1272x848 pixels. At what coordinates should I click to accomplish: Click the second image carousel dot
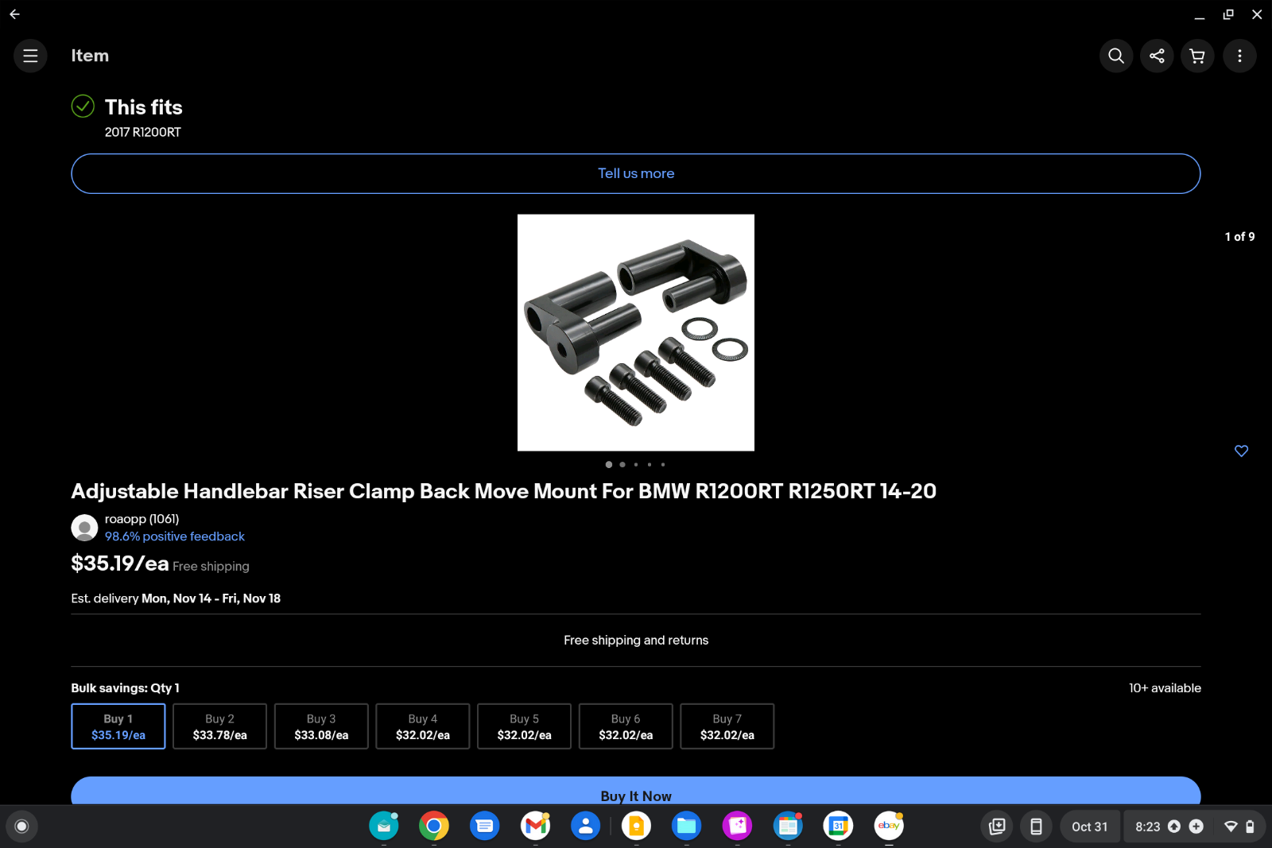point(622,464)
